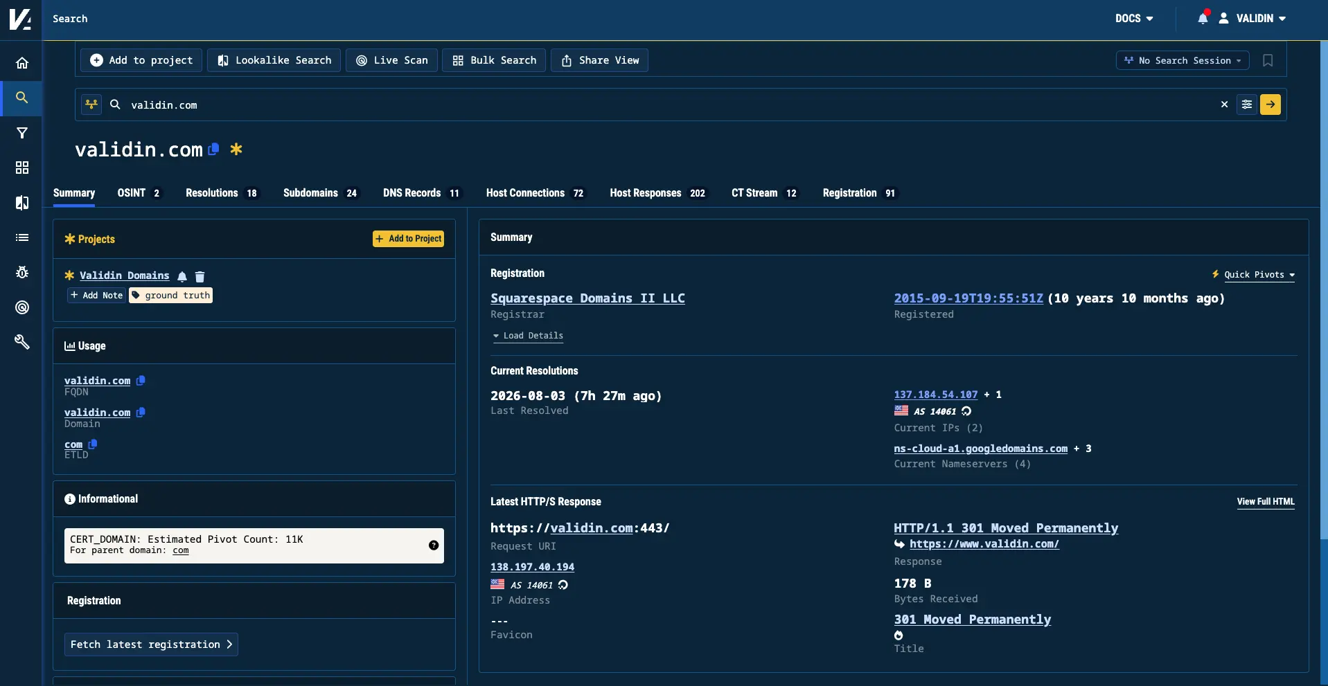Click the icon under 301 Moved Permanently title
This screenshot has height=686, width=1328.
pos(898,635)
